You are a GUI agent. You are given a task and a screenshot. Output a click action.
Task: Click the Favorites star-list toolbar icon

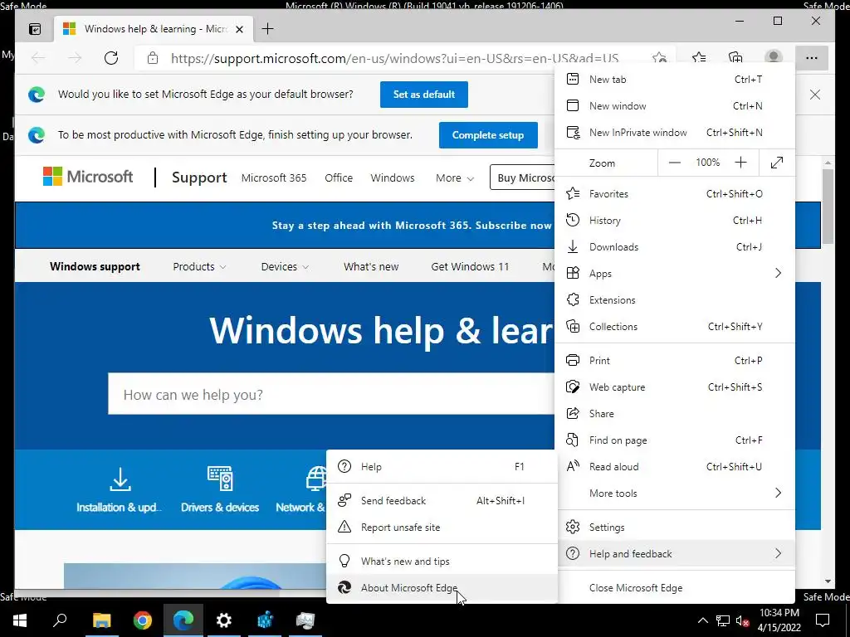[699, 58]
